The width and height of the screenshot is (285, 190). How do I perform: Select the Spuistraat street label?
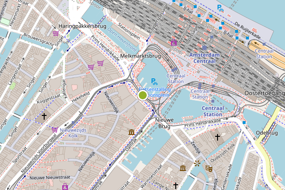click(20, 155)
